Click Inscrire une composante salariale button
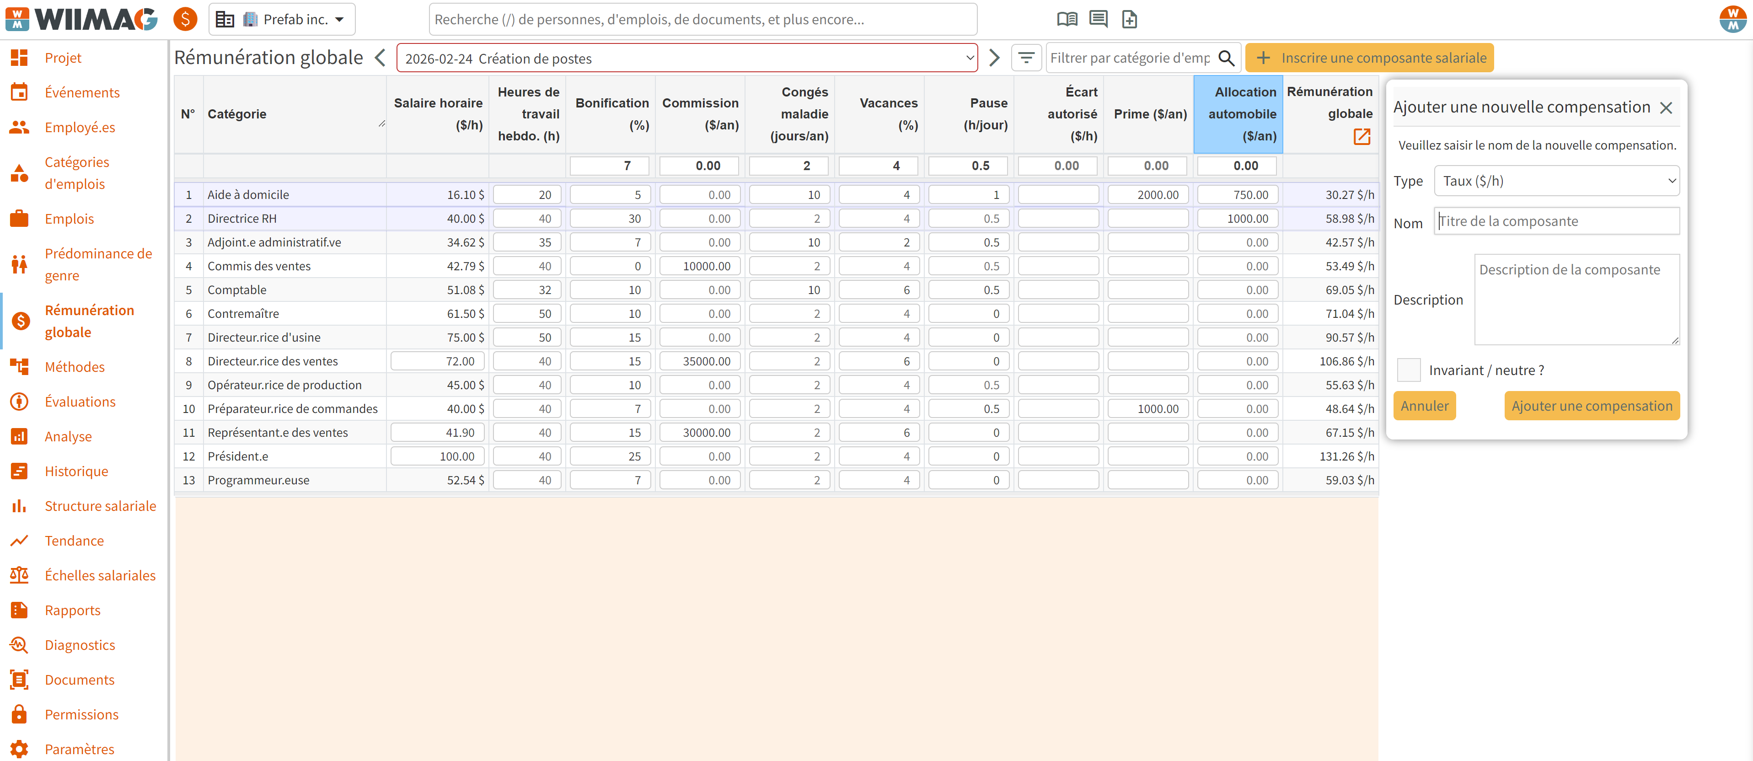 tap(1369, 58)
